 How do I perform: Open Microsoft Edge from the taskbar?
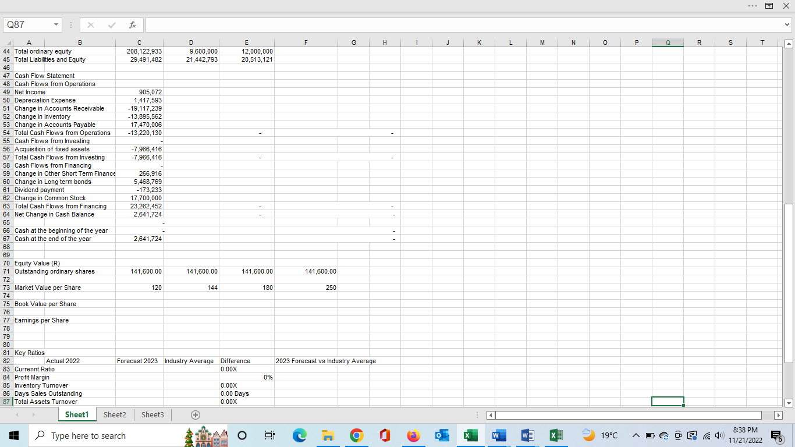(x=299, y=435)
